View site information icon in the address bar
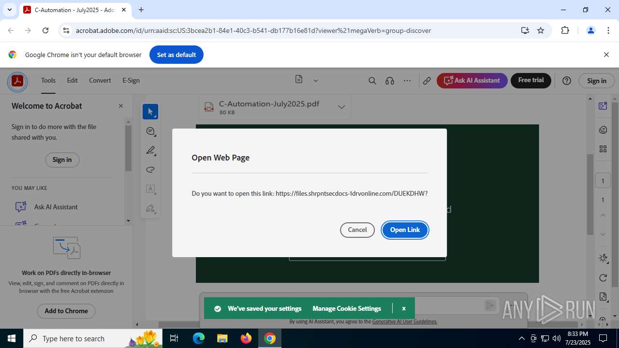Image resolution: width=619 pixels, height=348 pixels. (66, 30)
